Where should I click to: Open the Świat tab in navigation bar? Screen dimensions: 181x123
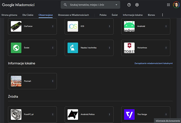point(115,15)
